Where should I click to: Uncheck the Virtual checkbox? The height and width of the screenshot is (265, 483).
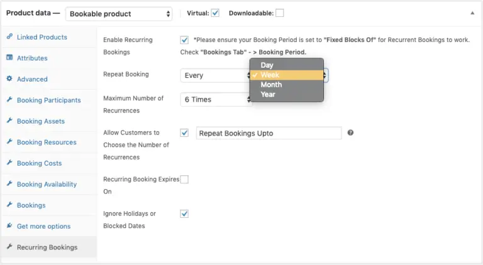pos(215,13)
